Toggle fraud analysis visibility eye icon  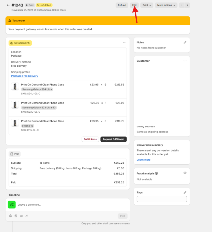[185, 173]
